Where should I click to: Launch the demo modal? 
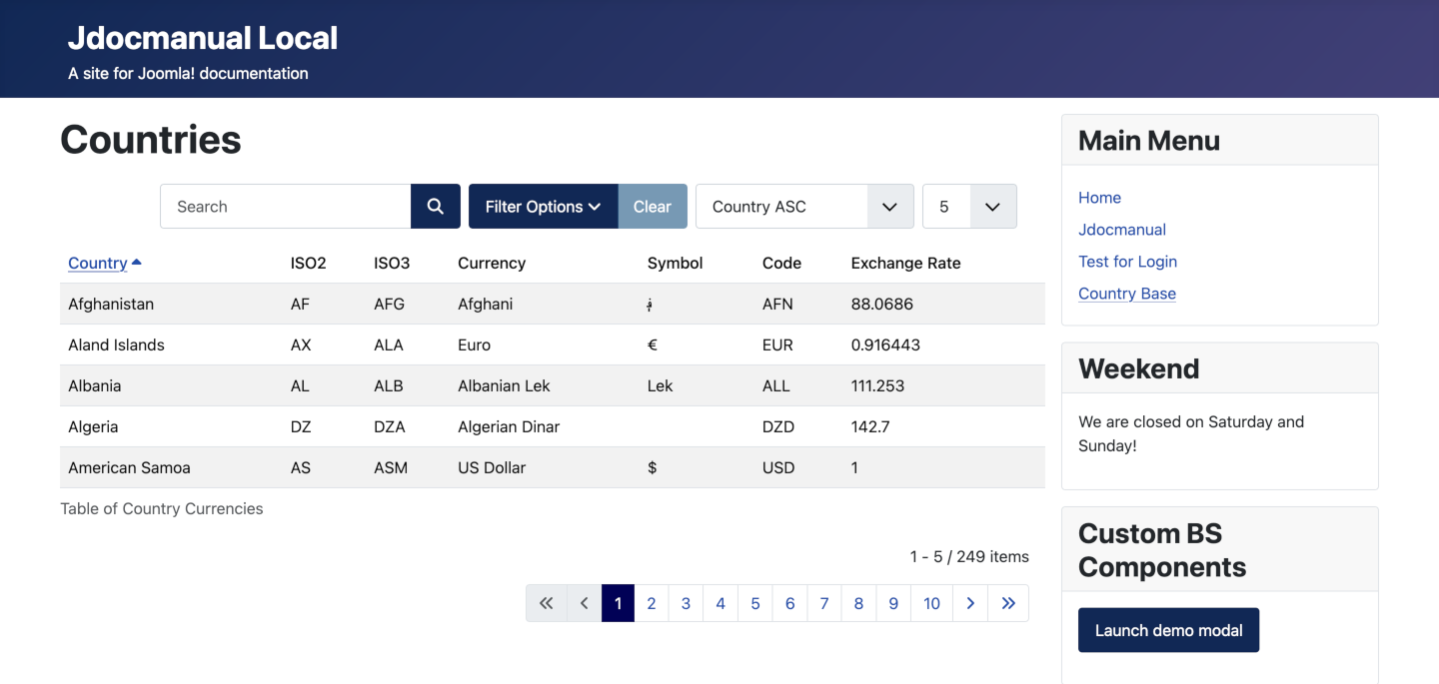pyautogui.click(x=1168, y=630)
